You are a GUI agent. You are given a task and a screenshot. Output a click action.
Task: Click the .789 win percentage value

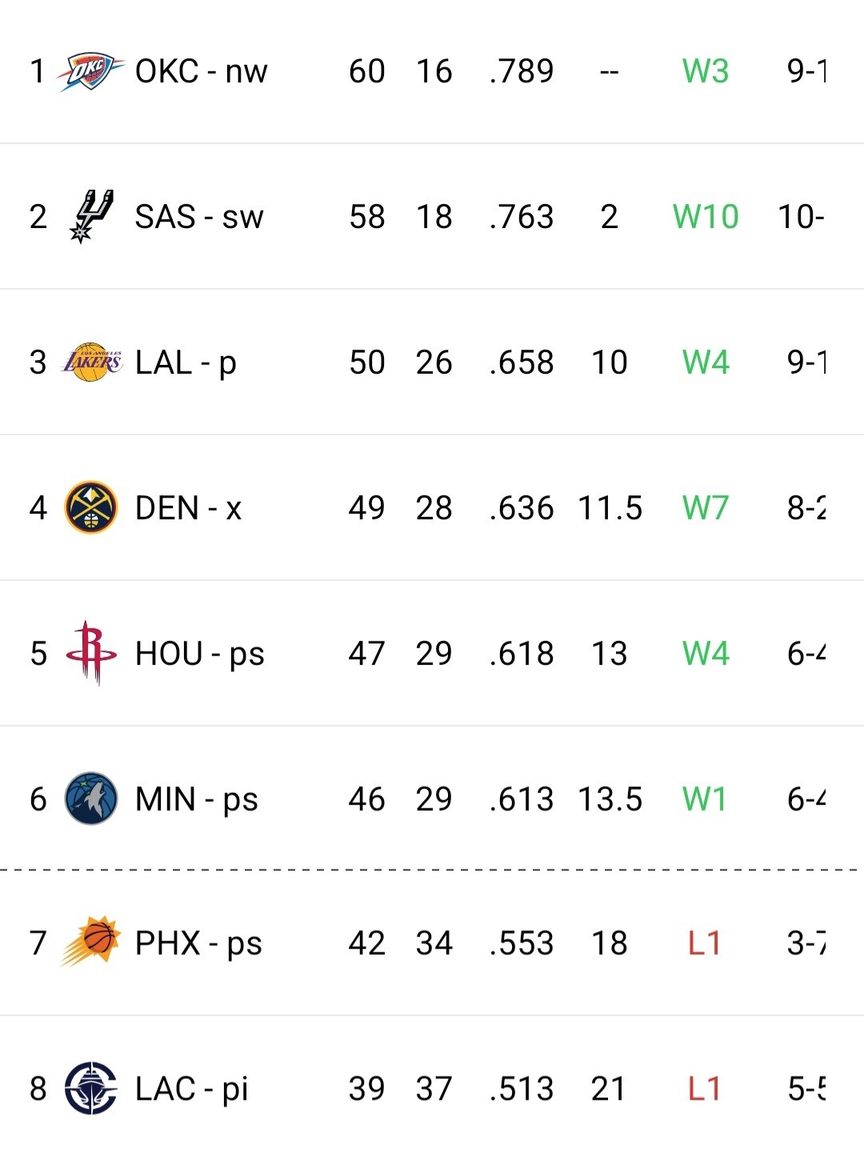pyautogui.click(x=521, y=72)
